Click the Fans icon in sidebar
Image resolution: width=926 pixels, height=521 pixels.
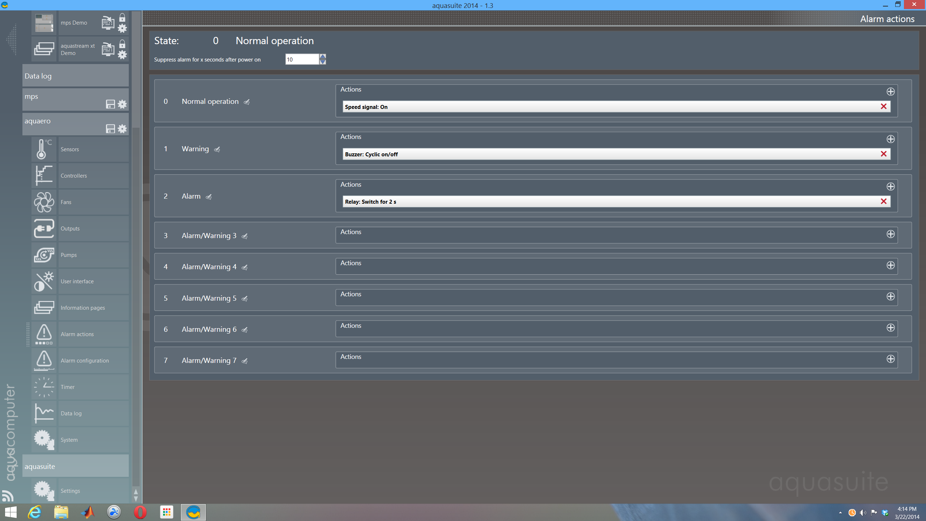44,202
